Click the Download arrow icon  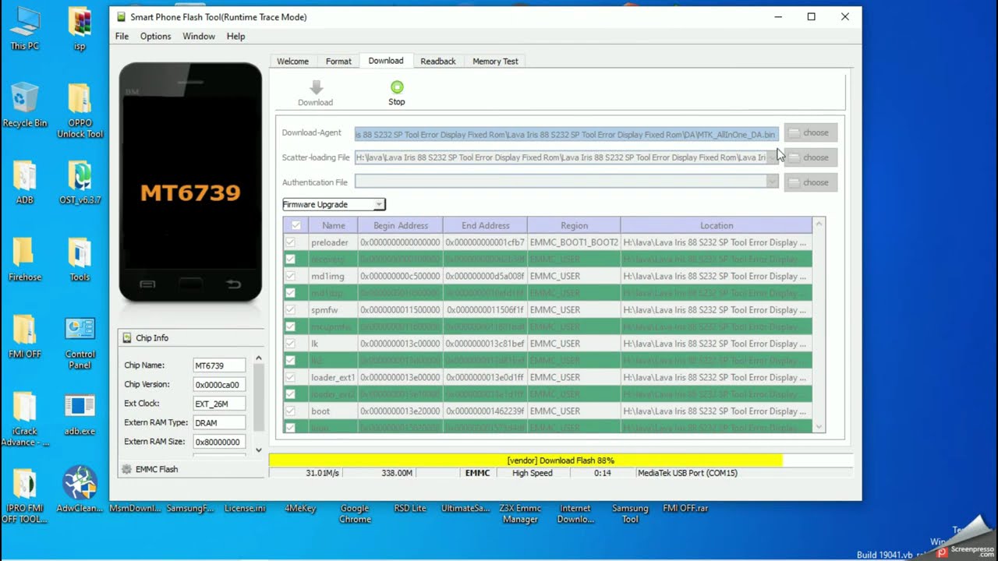[x=316, y=87]
